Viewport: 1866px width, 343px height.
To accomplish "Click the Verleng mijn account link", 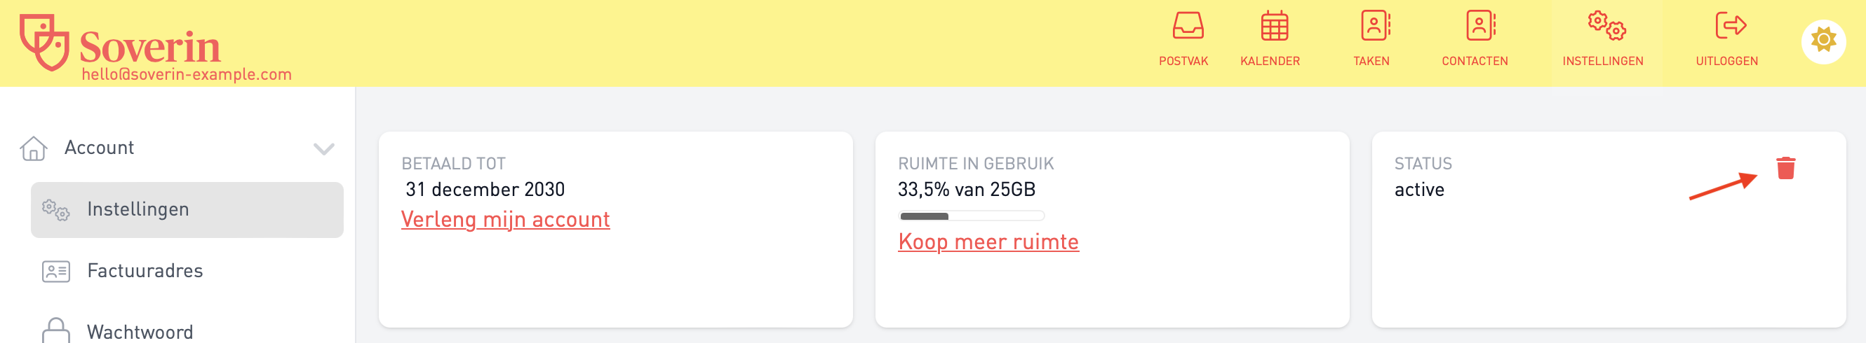I will [506, 220].
